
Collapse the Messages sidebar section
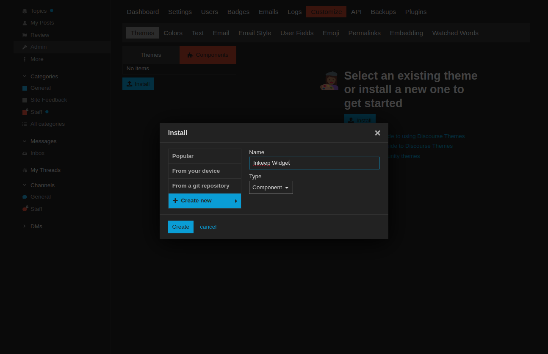25,141
